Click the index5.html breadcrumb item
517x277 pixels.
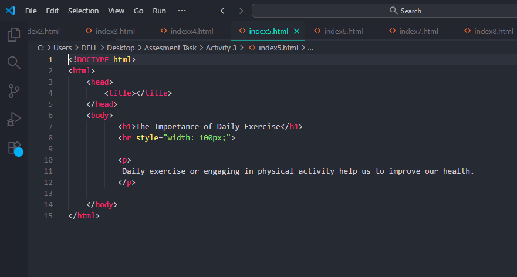pos(278,48)
